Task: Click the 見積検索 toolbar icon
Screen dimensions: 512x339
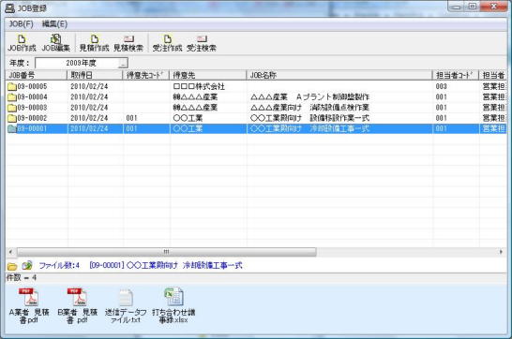Action: click(128, 43)
